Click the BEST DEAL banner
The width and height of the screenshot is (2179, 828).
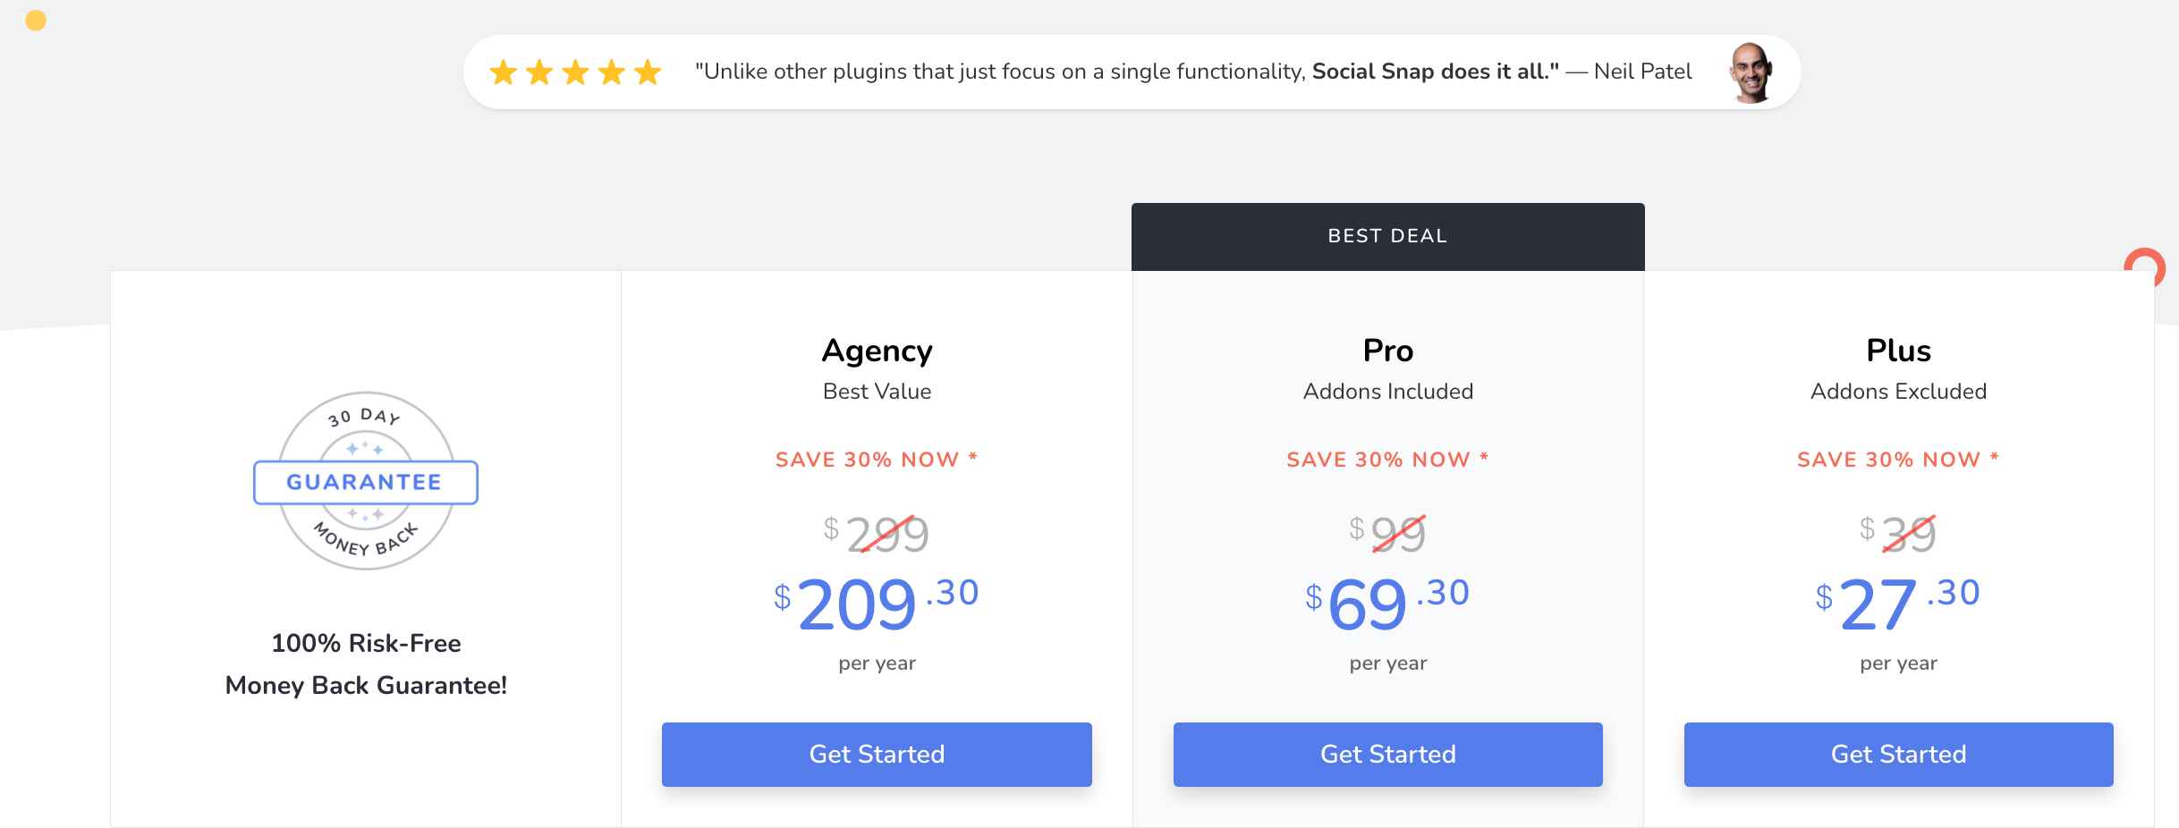click(x=1387, y=237)
